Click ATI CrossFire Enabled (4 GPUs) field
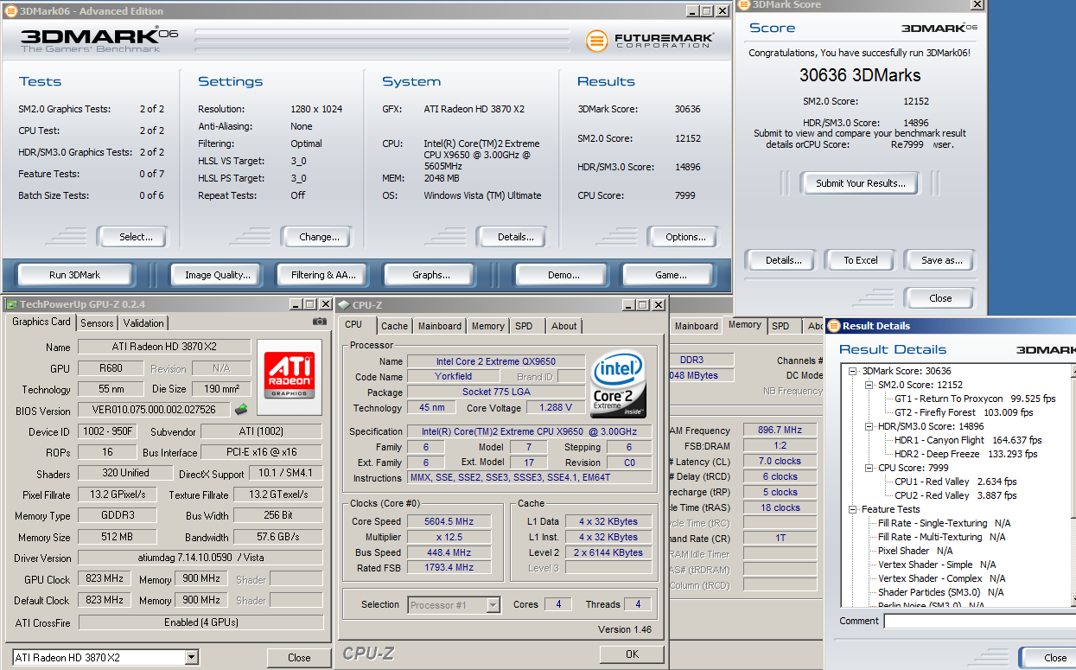The width and height of the screenshot is (1076, 670). [x=201, y=622]
